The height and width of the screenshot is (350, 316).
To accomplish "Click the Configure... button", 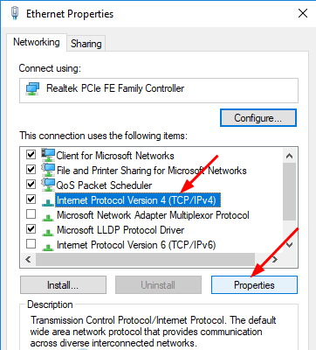I will pos(258,118).
